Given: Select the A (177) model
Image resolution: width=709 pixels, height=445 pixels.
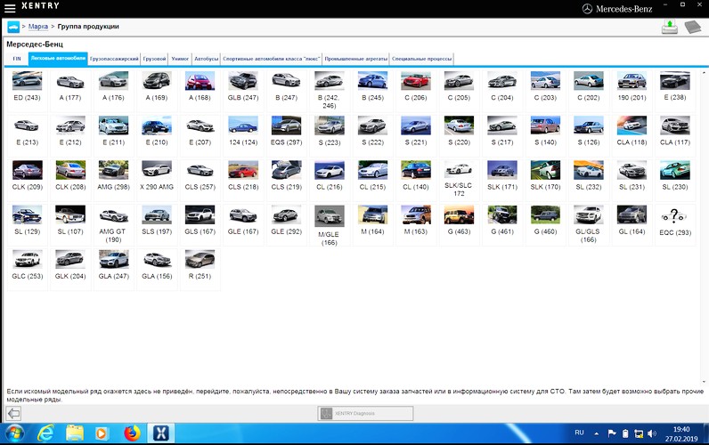Looking at the screenshot, I should coord(70,89).
